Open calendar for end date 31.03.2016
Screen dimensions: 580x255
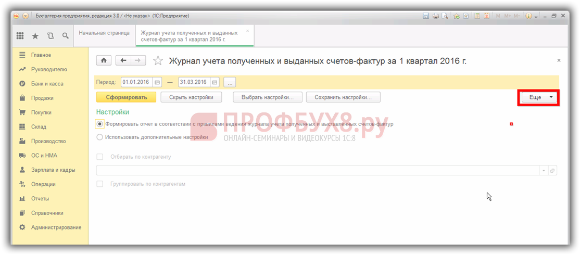pyautogui.click(x=215, y=82)
